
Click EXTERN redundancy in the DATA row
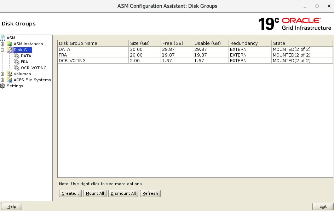pyautogui.click(x=250, y=49)
